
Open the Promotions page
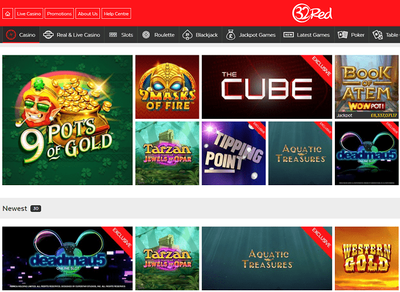(59, 14)
